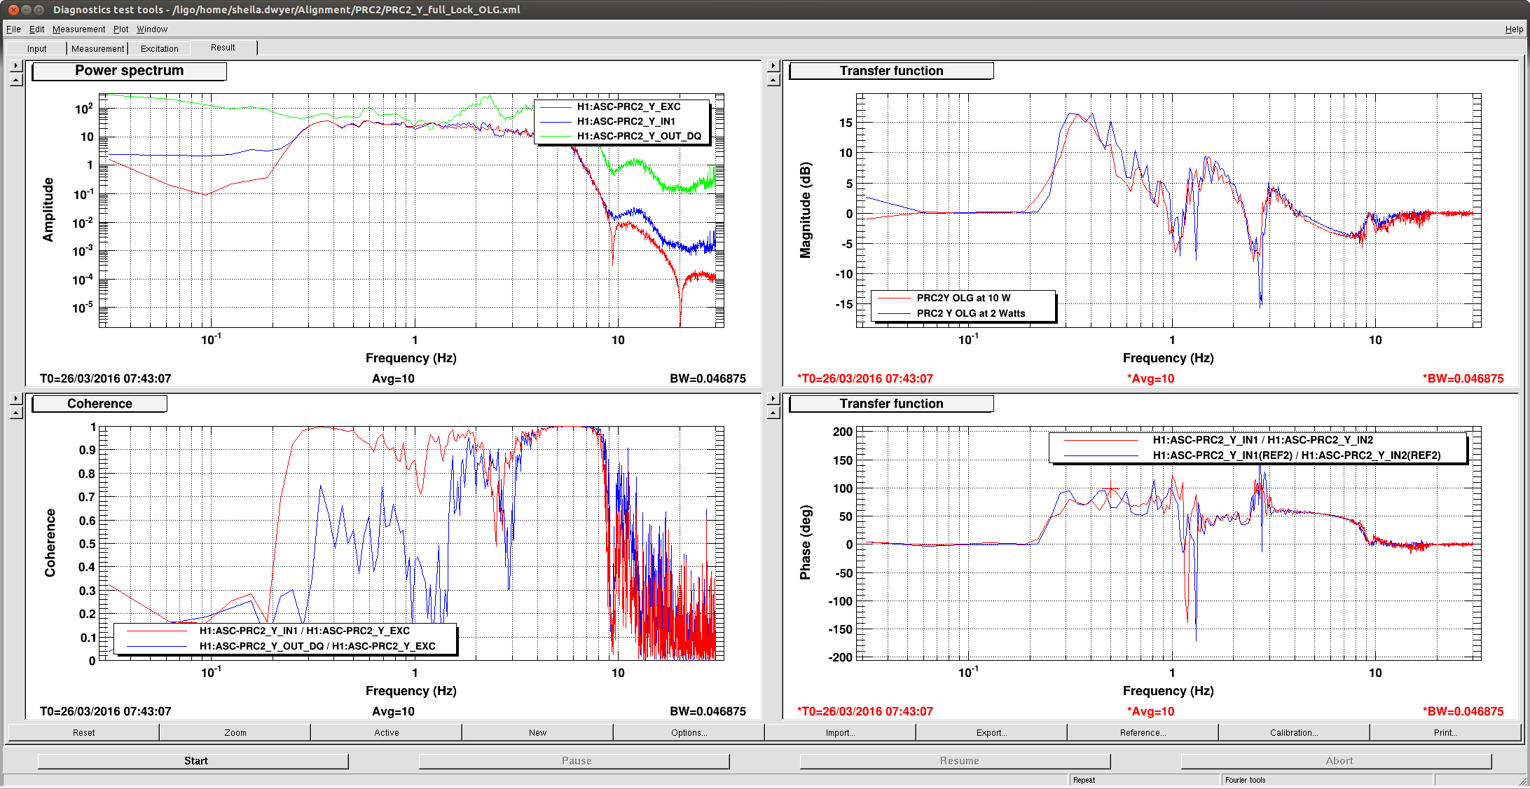The image size is (1530, 789).
Task: Click Fourier tools status bar field
Action: 1327,780
